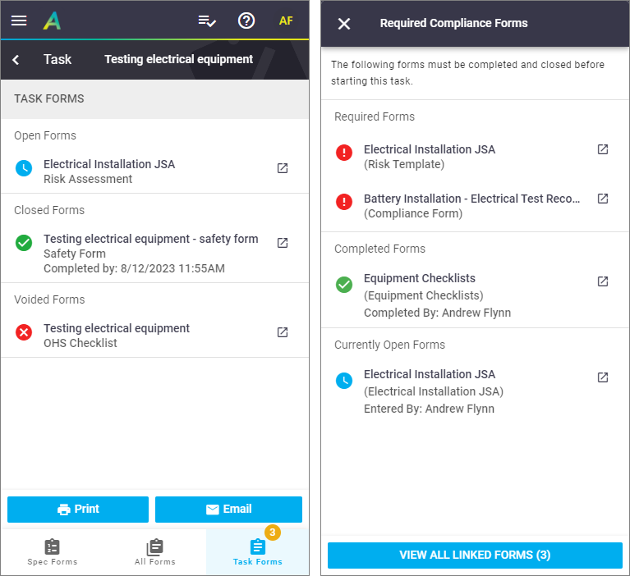Switch to the Spec Forms tab
630x576 pixels.
[x=53, y=552]
